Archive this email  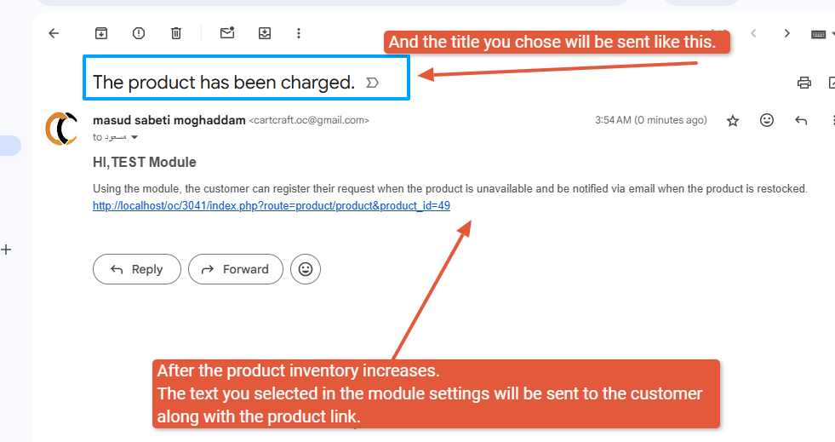101,33
